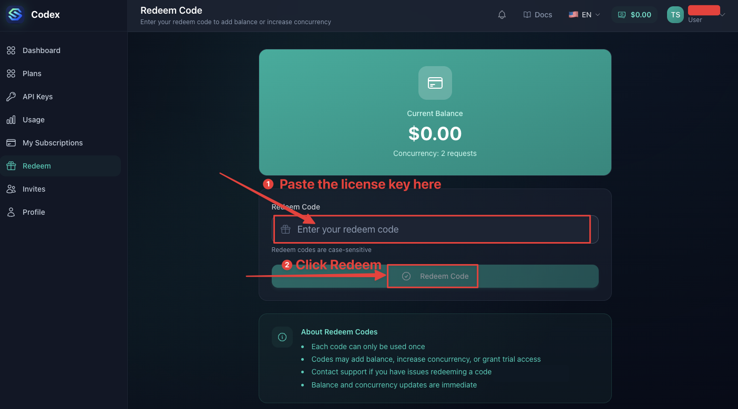Click the Redeem gift icon in sidebar
738x409 pixels.
click(x=11, y=166)
